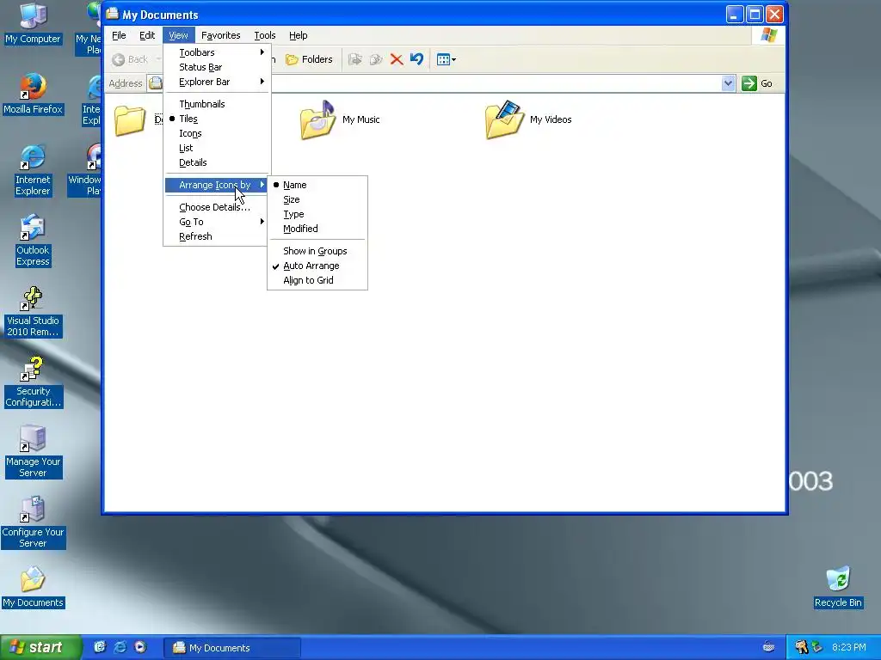Launch Internet Explorer from quick launch

120,647
